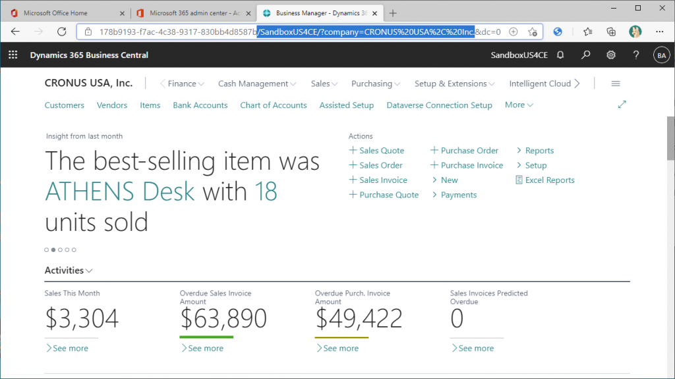
Task: Close the Business Manager tab
Action: [x=374, y=13]
